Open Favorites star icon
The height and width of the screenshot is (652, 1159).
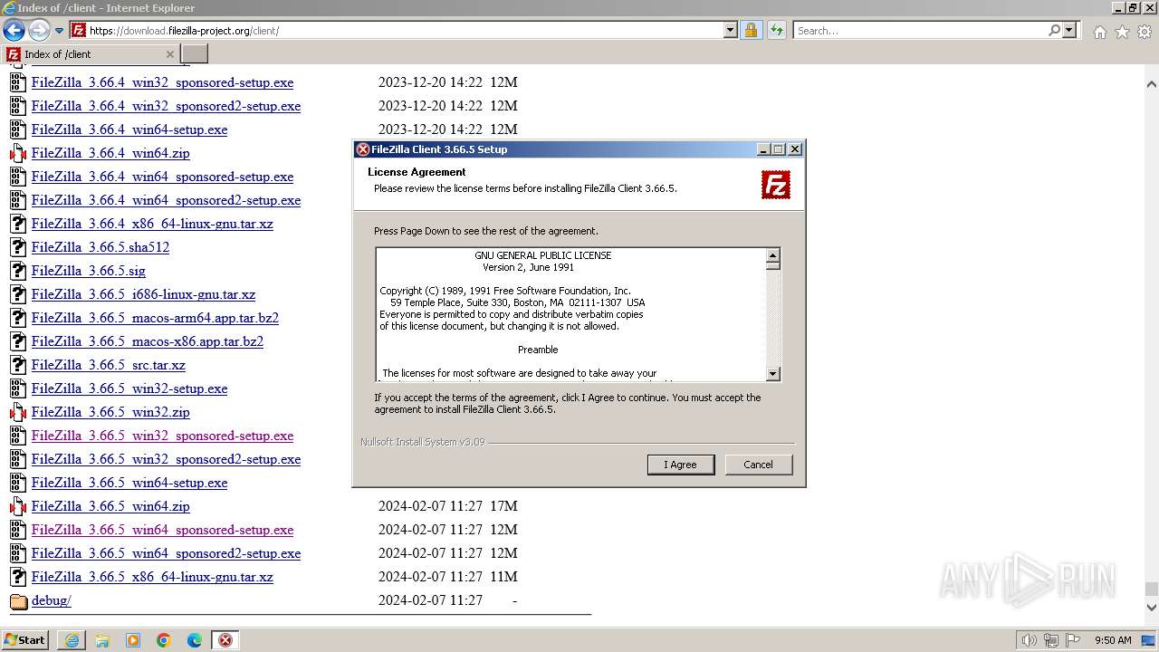click(1122, 32)
